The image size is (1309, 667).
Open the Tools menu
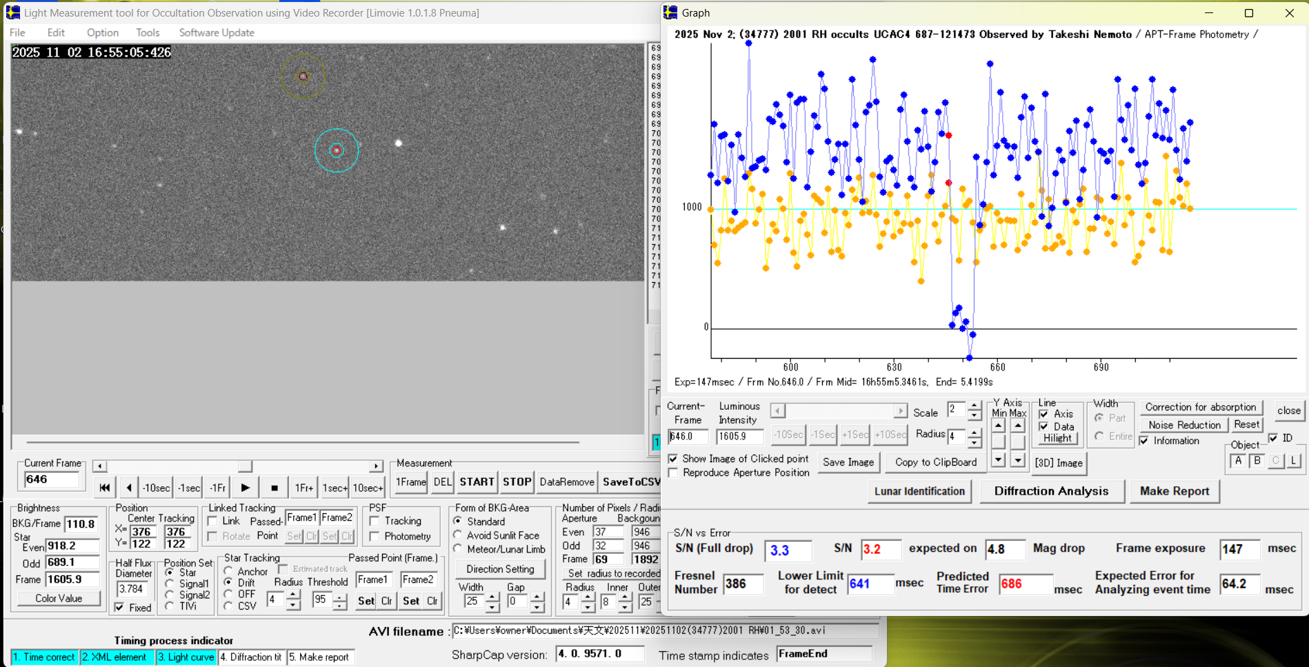coord(147,32)
